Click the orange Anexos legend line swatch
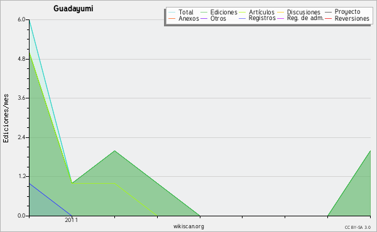377x232 pixels. (x=172, y=18)
